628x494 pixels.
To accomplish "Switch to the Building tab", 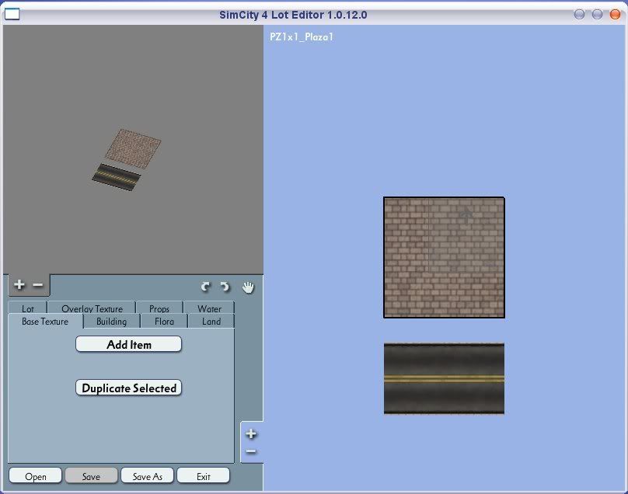I will (112, 322).
